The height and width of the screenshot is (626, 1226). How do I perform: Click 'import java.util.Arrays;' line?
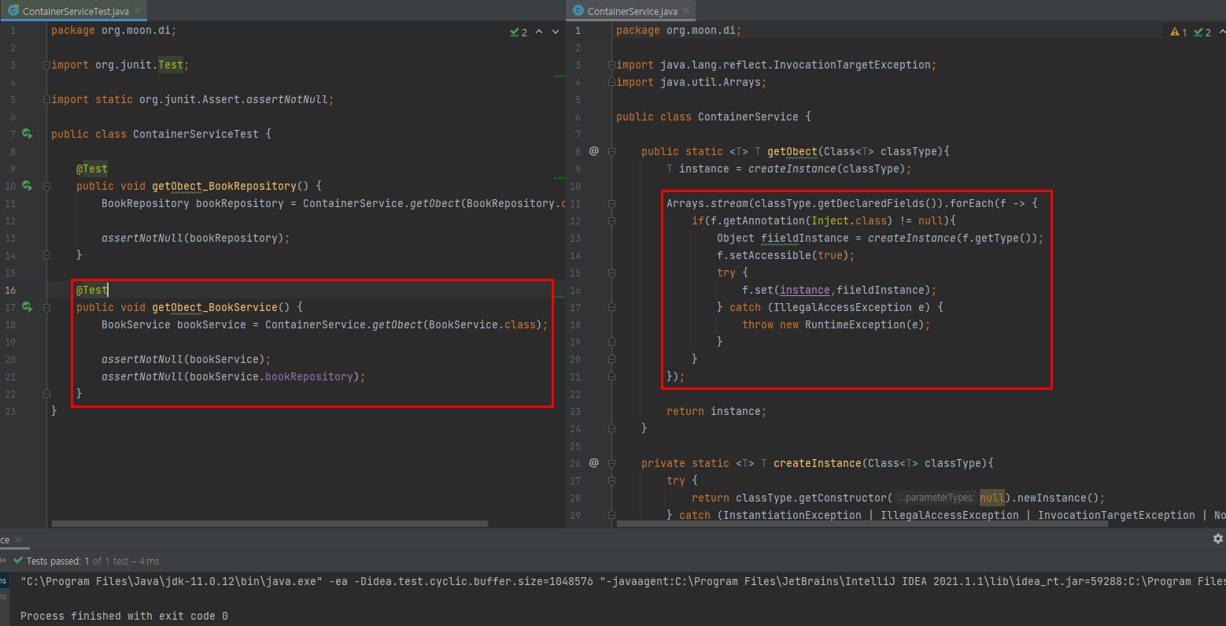[691, 82]
